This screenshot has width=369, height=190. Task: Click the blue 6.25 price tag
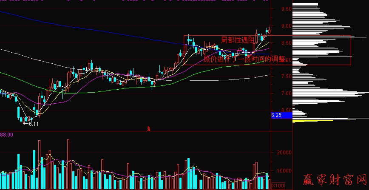[x=276, y=115]
